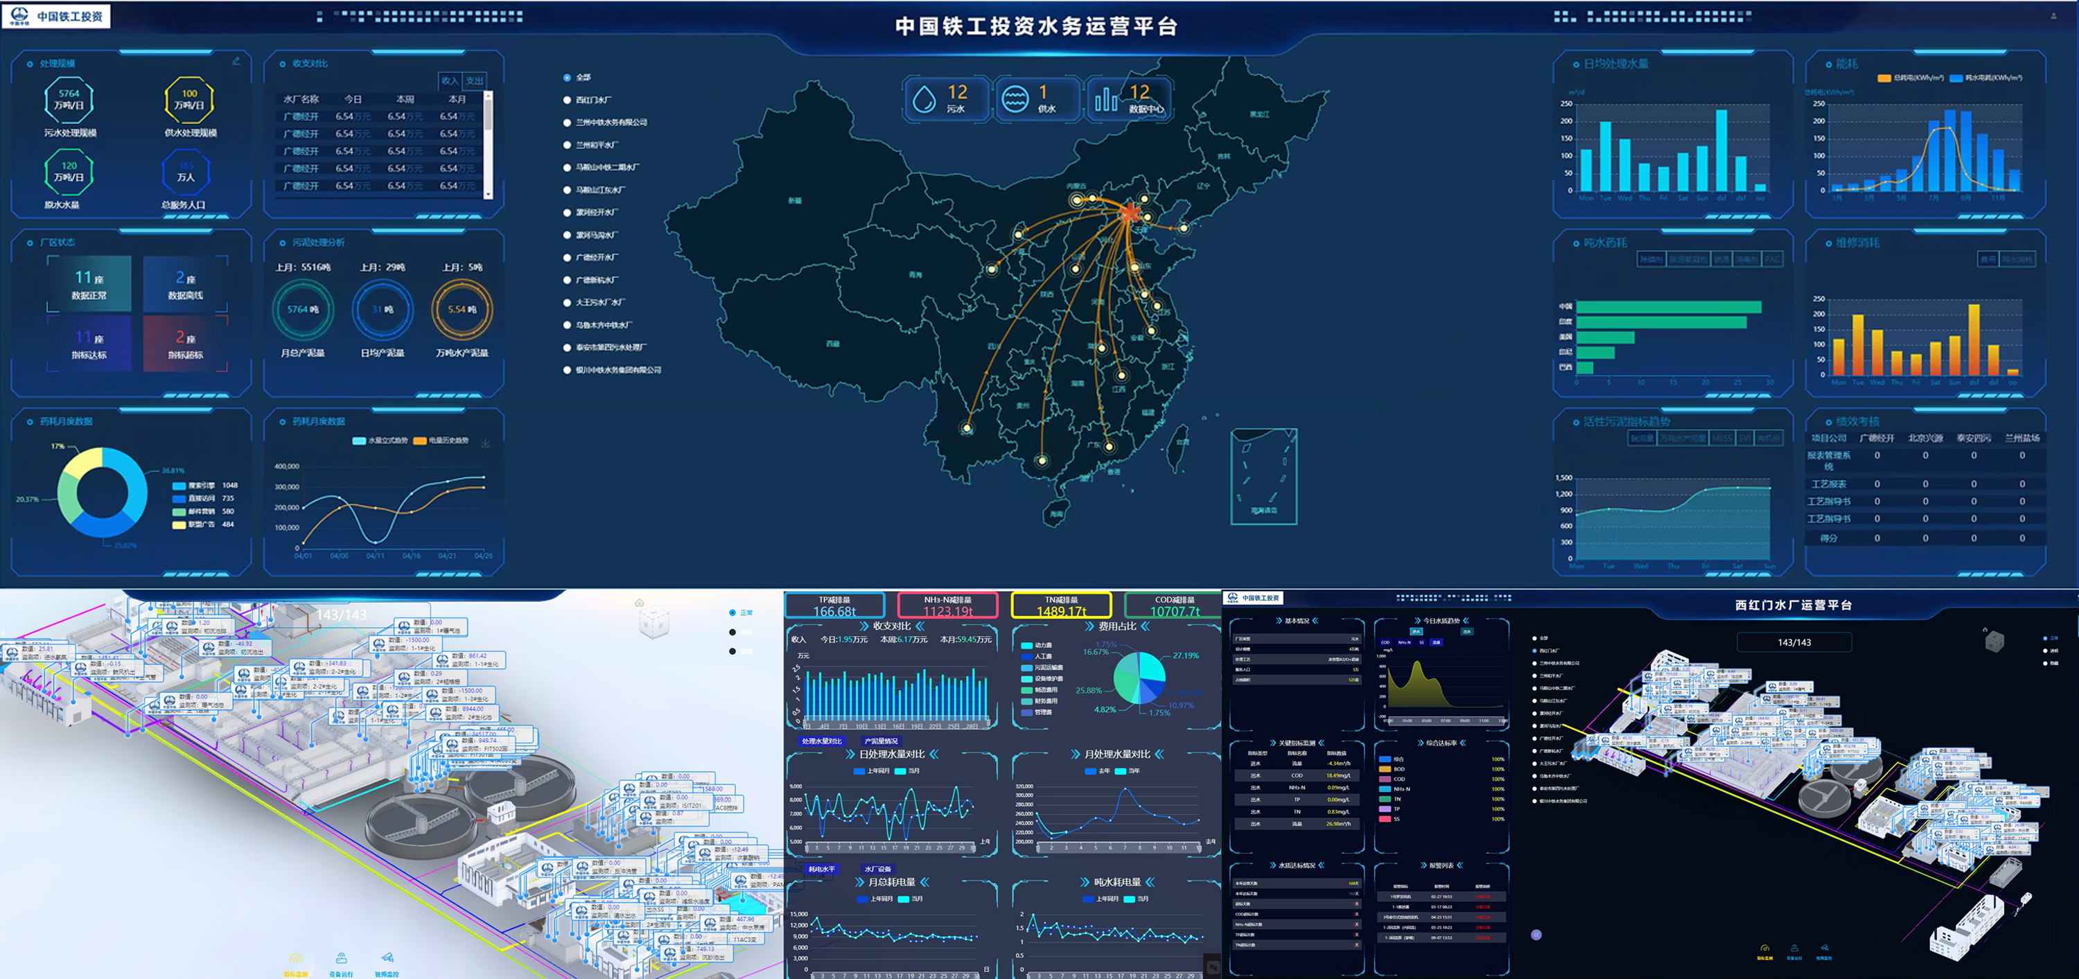2079x979 pixels.
Task: Click the 143/143 counter in dark 3D view
Action: coord(1793,642)
